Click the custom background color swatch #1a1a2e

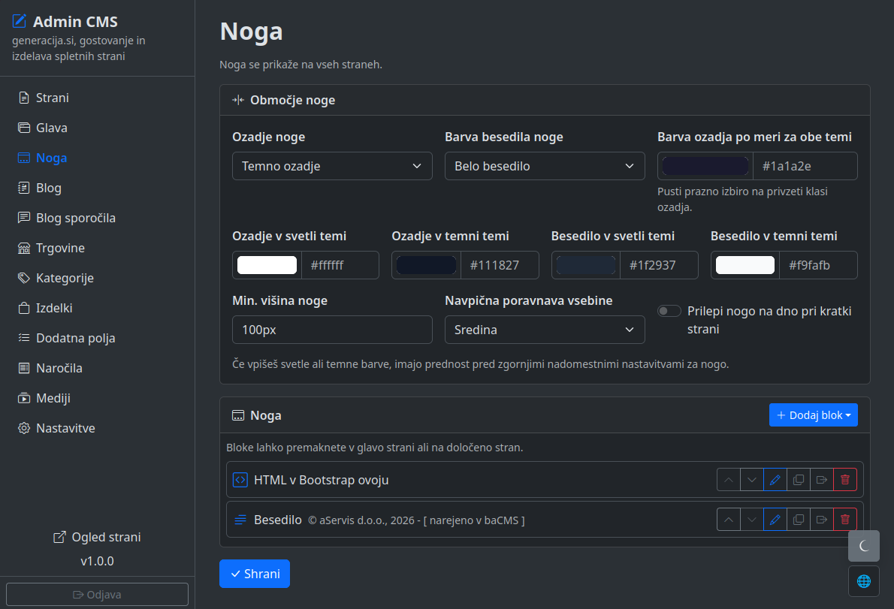705,166
